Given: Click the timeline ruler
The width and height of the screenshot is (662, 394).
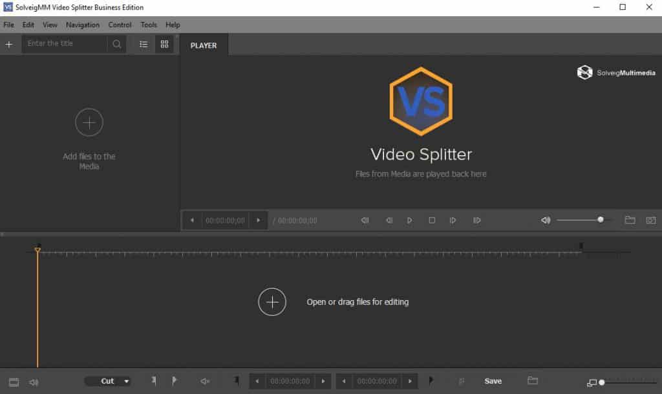Looking at the screenshot, I should click(310, 254).
